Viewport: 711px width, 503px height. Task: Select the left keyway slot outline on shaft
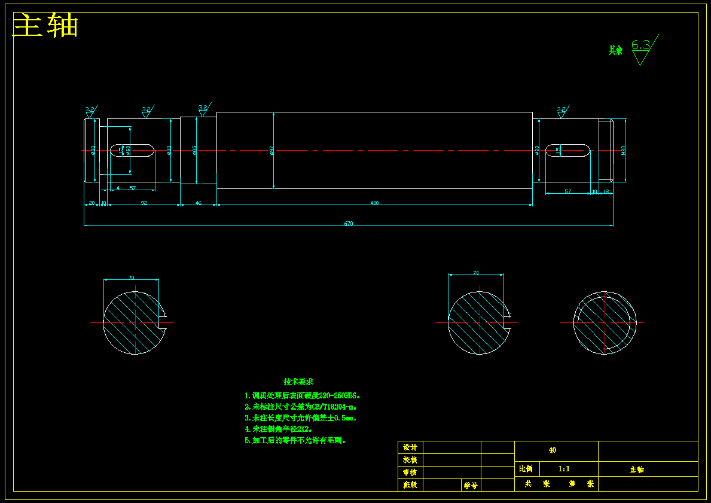click(132, 150)
